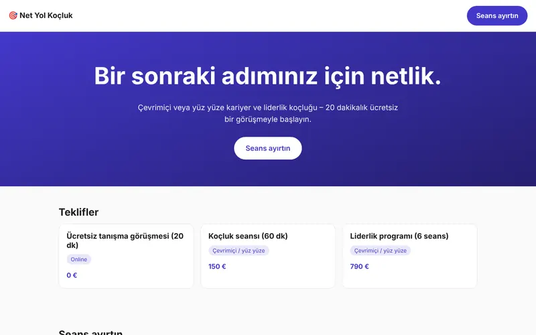Click the headline Bir sonraki adımınız için netlik
This screenshot has width=536, height=335.
267,76
